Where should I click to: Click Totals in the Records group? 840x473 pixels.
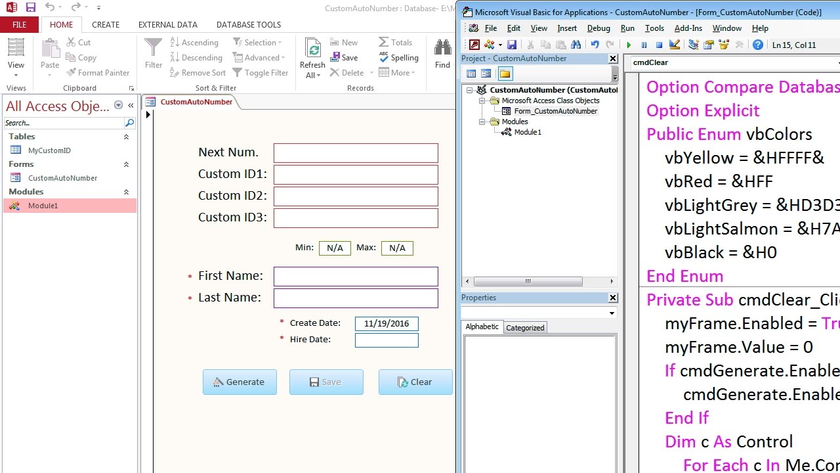[396, 42]
